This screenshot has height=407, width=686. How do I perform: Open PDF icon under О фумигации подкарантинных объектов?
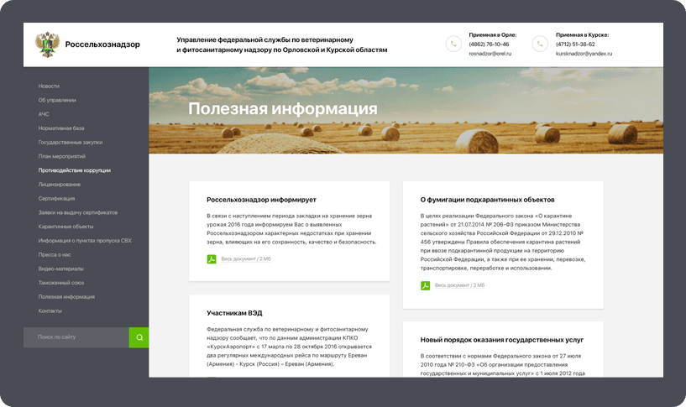coord(425,285)
